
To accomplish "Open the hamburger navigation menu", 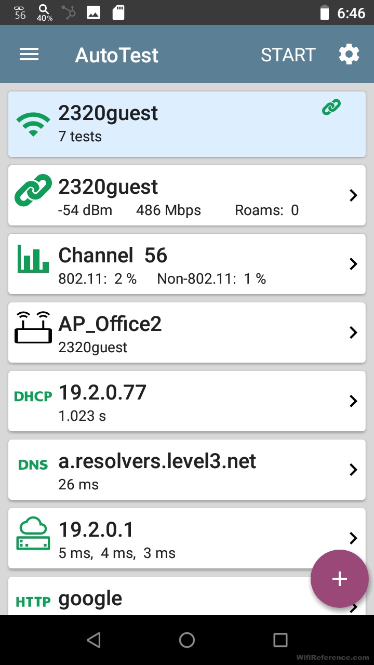I will pos(30,55).
